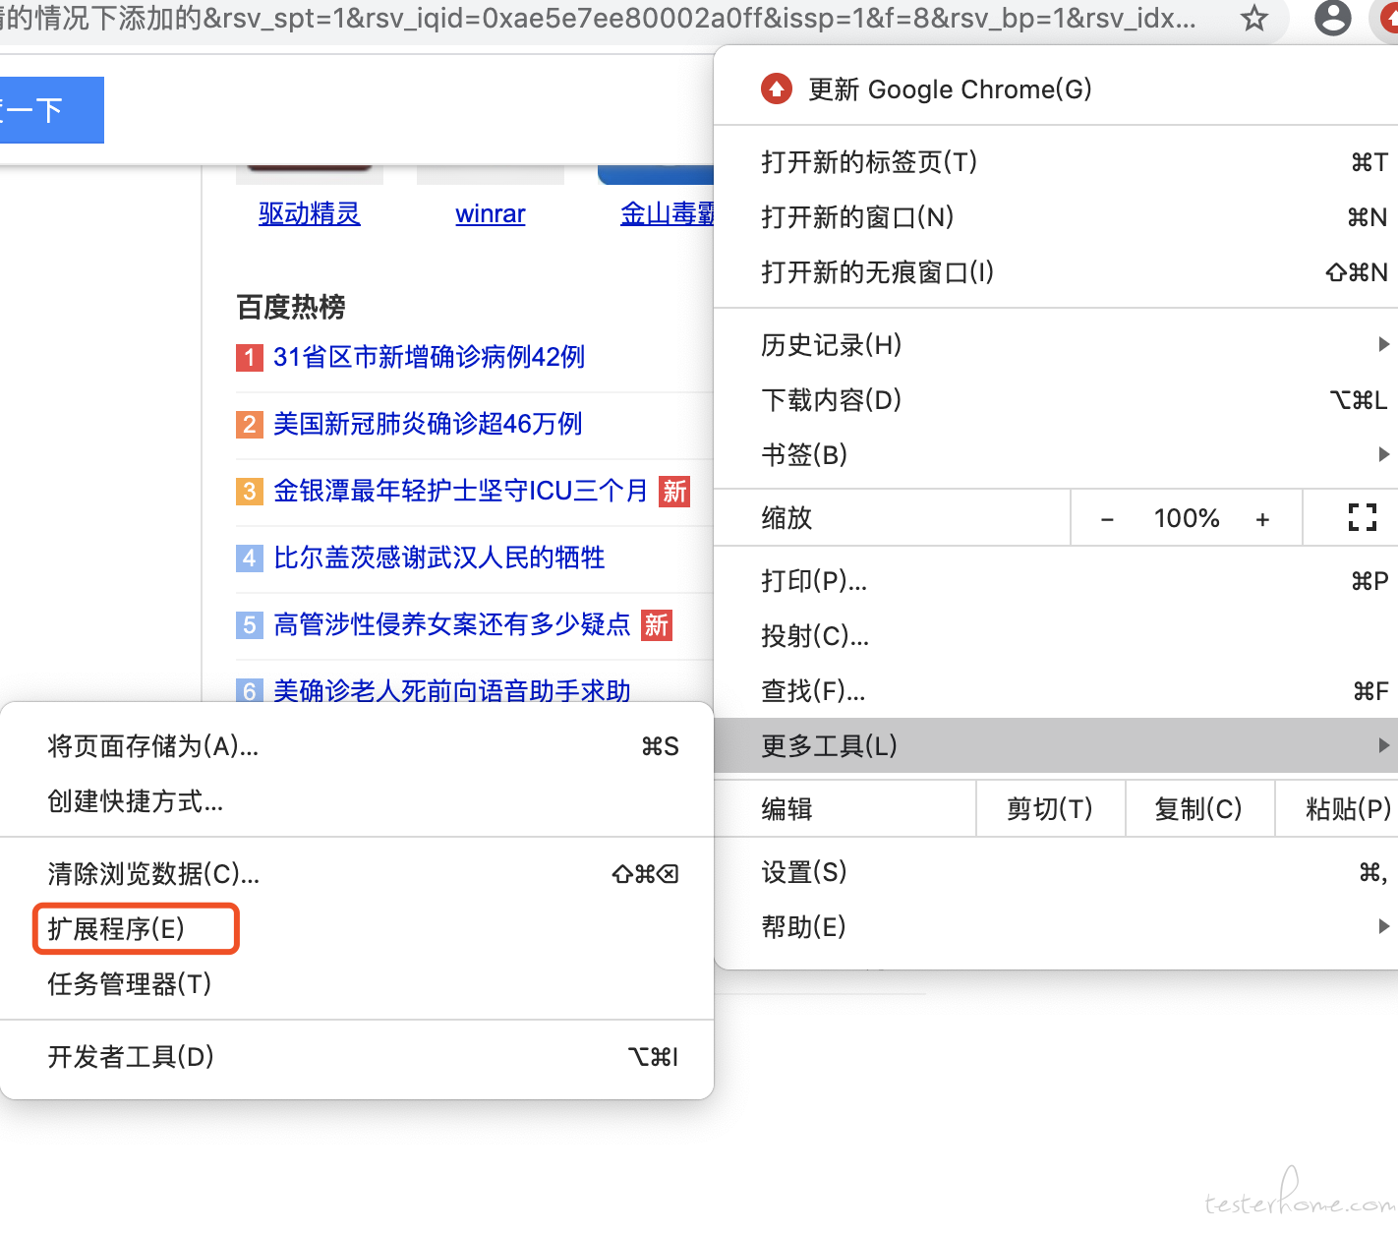
Task: Choose 打开新的无痕窗口(I)
Action: pyautogui.click(x=1056, y=272)
